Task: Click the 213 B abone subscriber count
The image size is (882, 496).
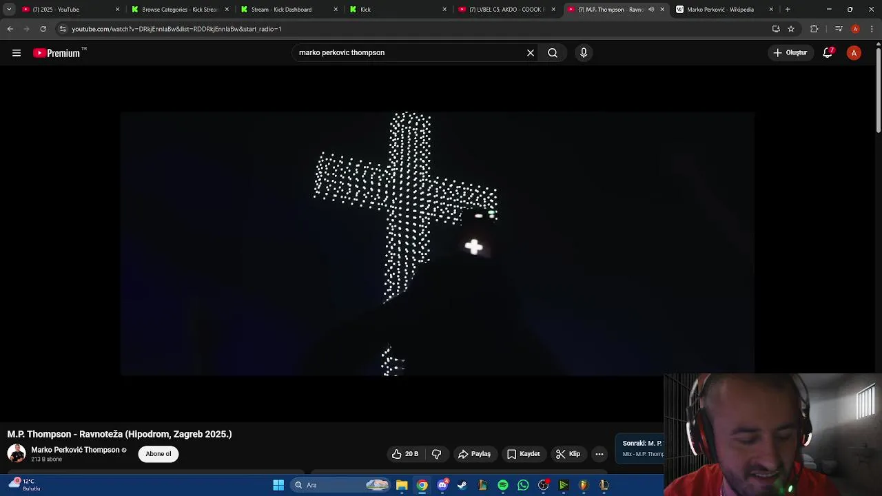Action: coord(46,459)
